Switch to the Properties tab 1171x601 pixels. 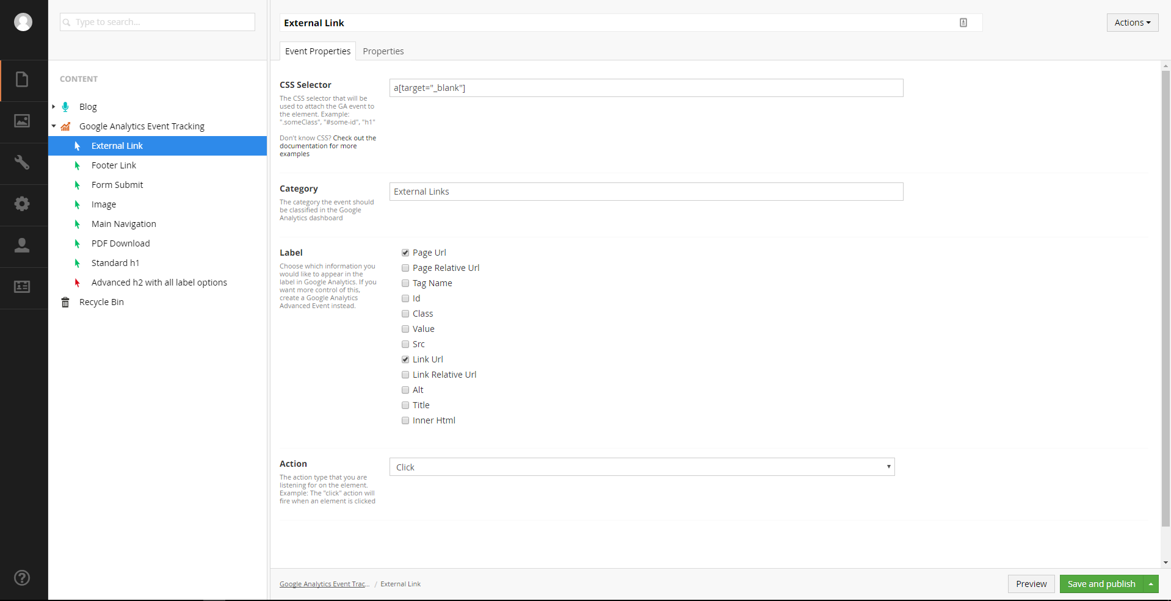pos(383,51)
